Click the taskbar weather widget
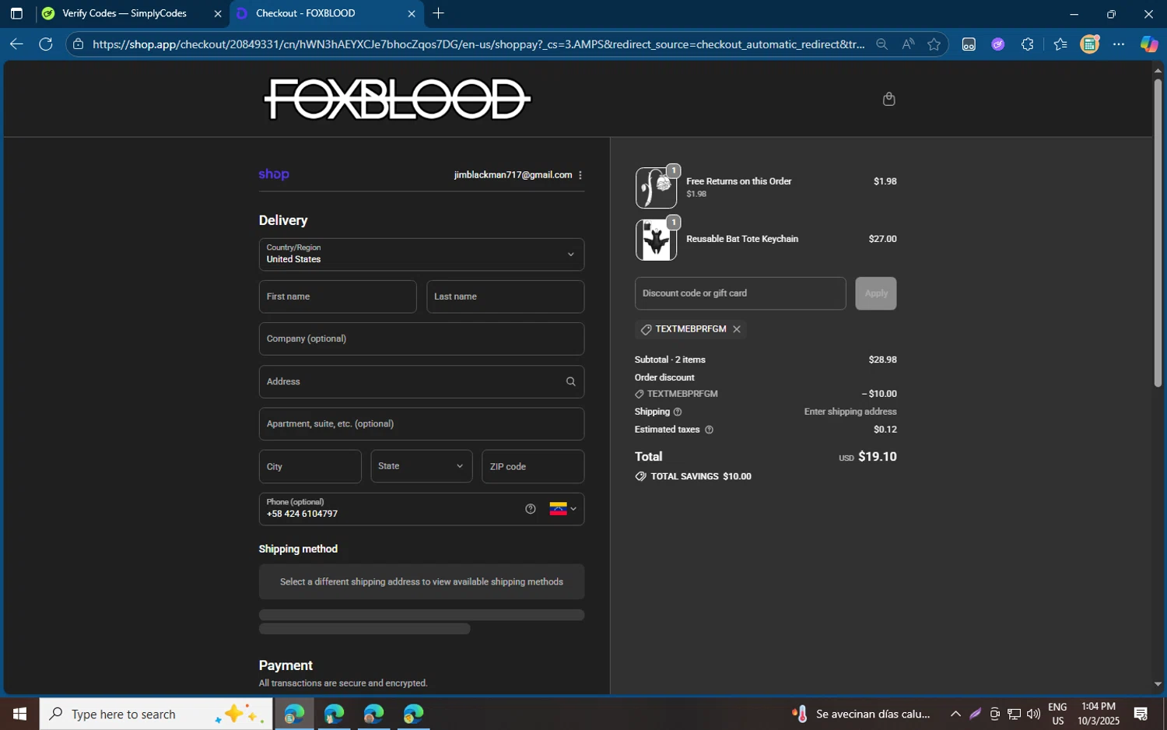 pyautogui.click(x=861, y=714)
